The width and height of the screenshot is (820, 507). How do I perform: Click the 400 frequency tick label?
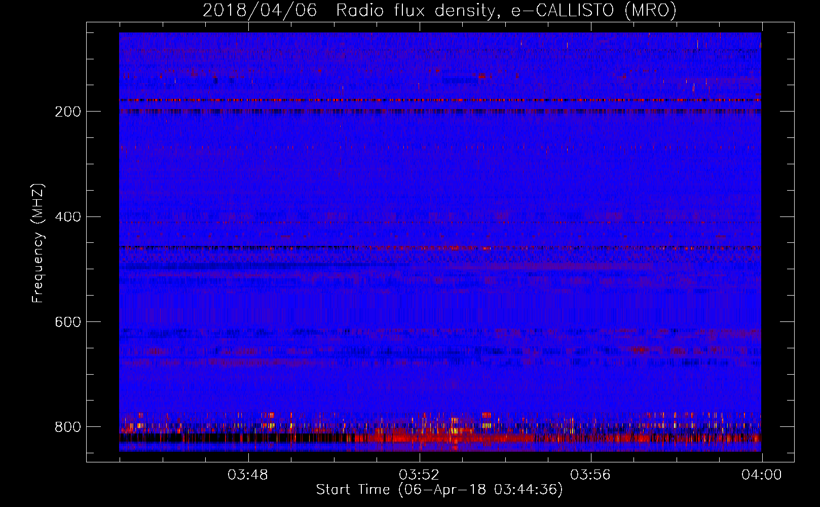(x=68, y=217)
